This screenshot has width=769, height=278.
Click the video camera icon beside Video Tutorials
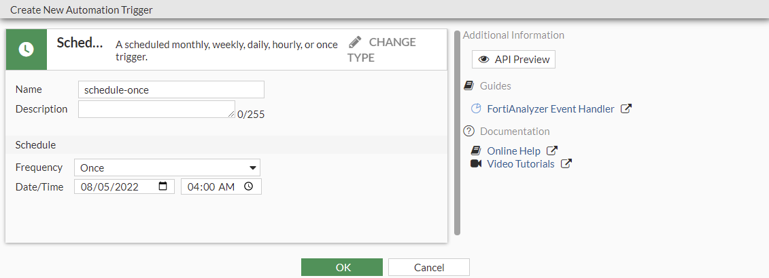coord(476,164)
